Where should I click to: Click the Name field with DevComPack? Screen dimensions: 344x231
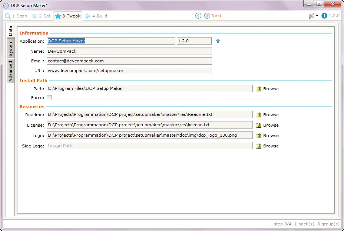pyautogui.click(x=129, y=51)
